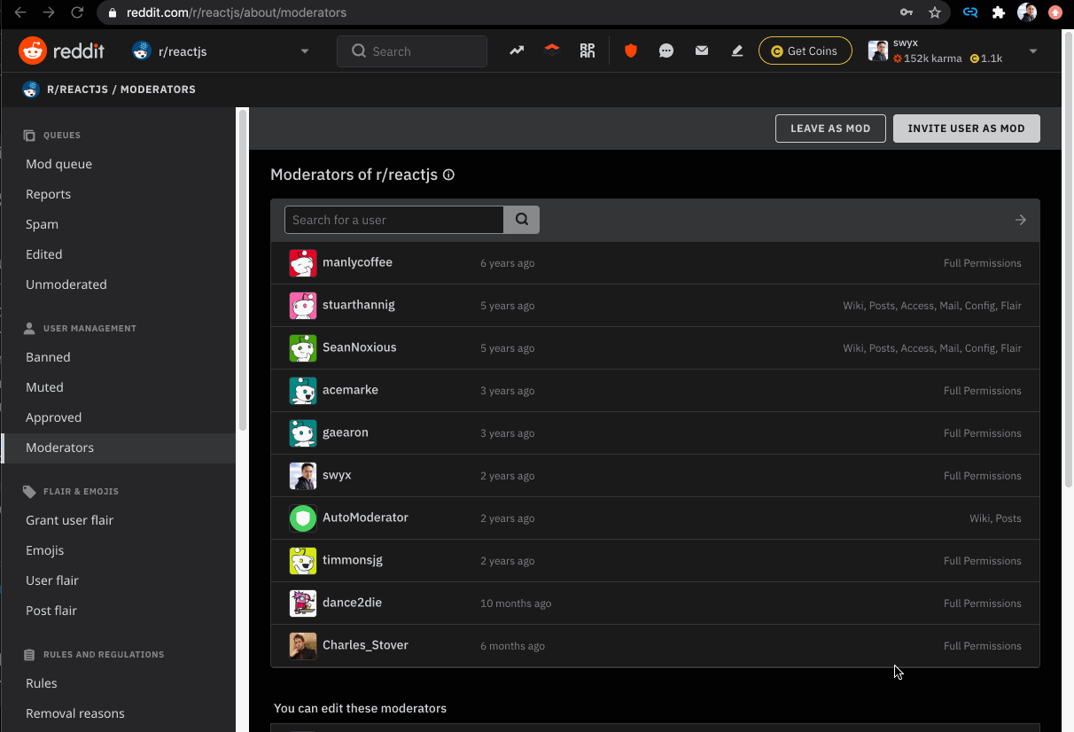Viewport: 1074px width, 732px height.
Task: Click the Leave as Mod button
Action: 830,128
